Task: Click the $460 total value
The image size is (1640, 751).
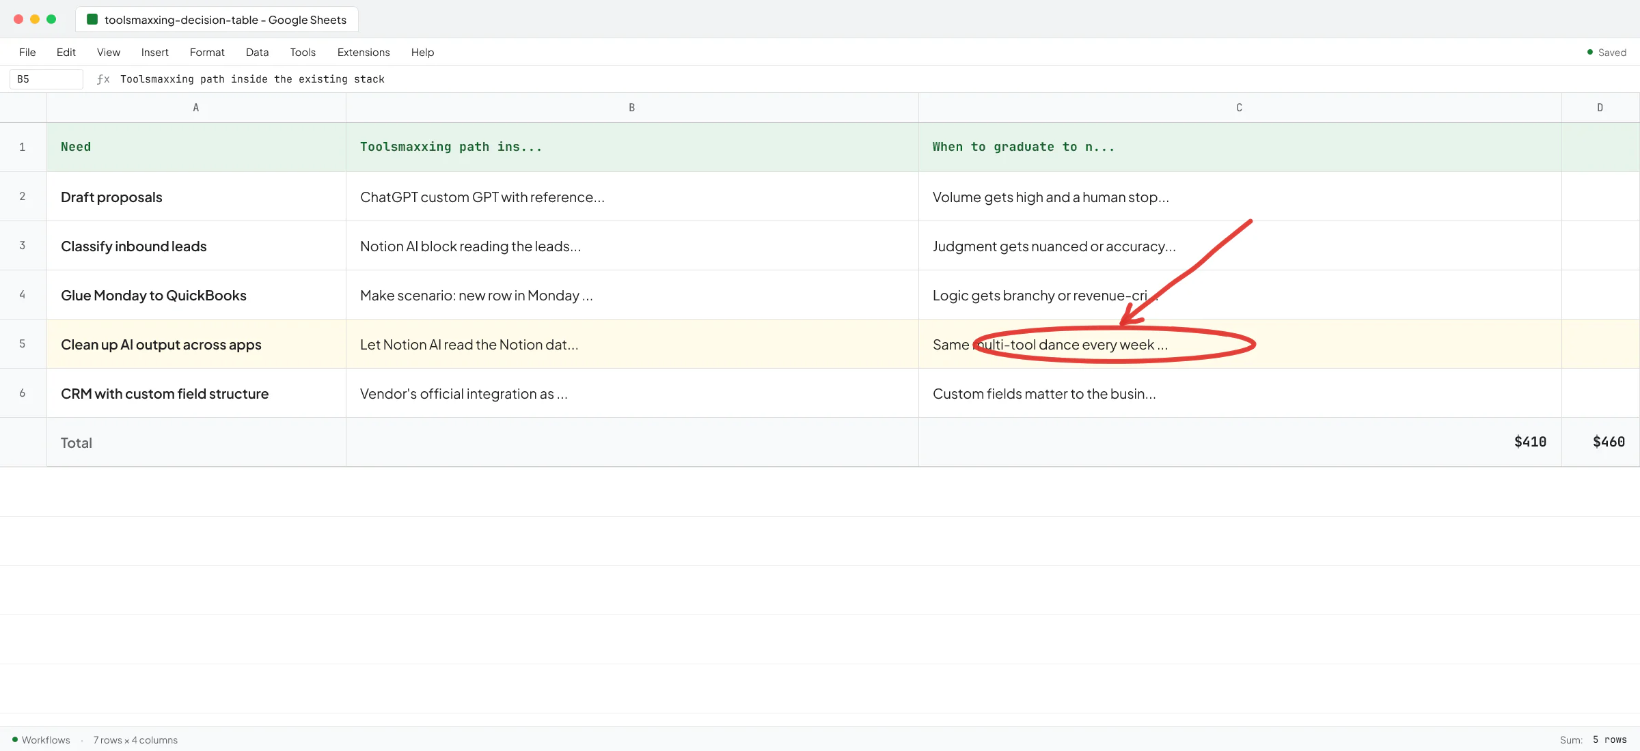Action: pyautogui.click(x=1609, y=442)
